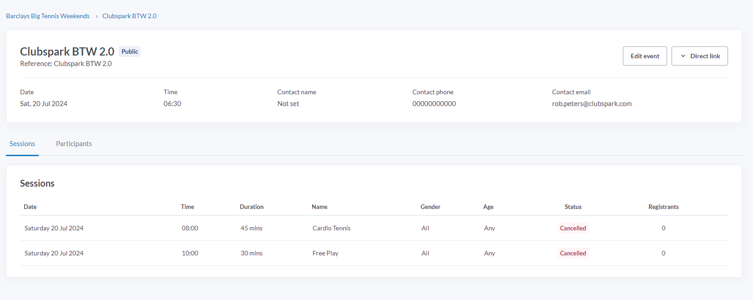The width and height of the screenshot is (753, 300).
Task: Open the Cardio Tennis session row
Action: point(331,228)
